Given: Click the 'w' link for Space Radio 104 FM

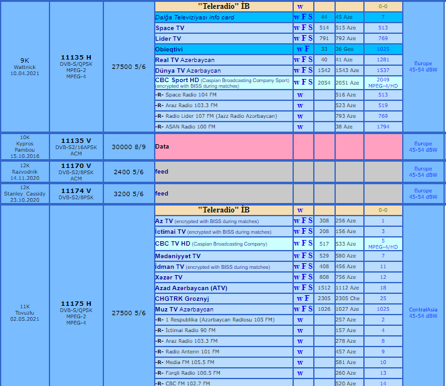Looking at the screenshot, I should (x=300, y=95).
